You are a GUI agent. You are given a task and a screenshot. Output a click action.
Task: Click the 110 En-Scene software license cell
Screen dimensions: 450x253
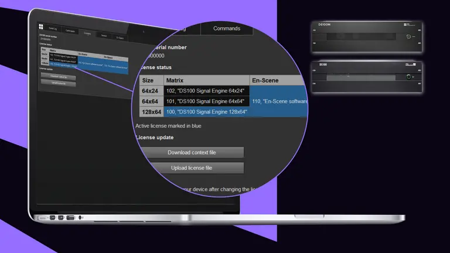click(279, 101)
